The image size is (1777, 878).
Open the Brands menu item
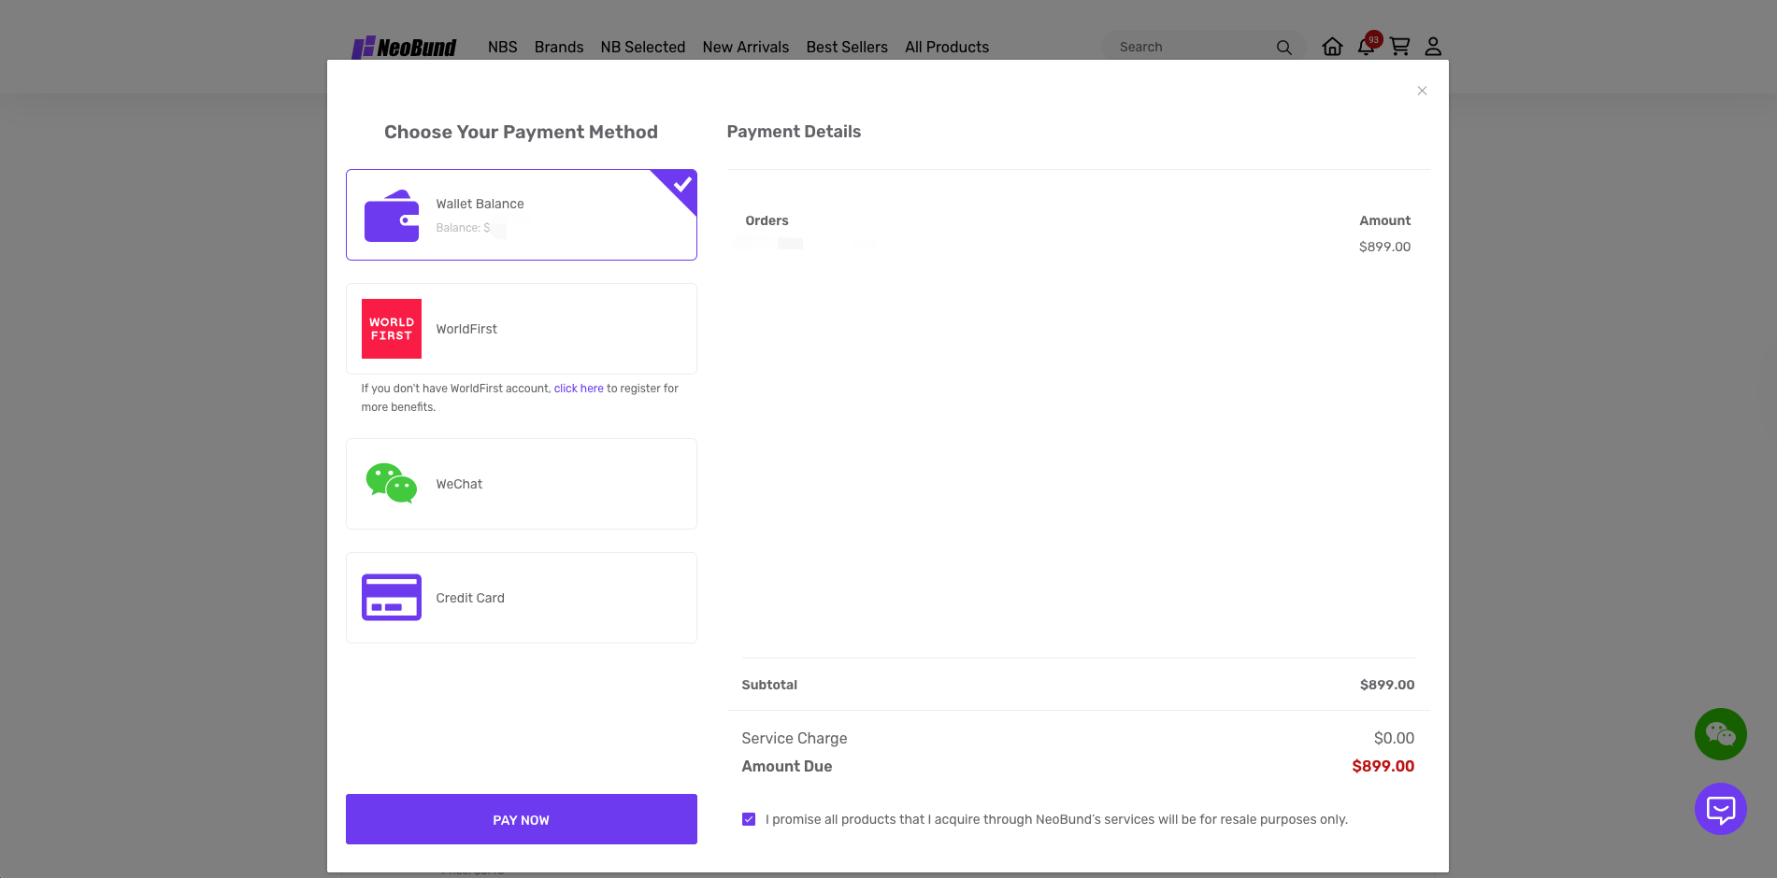(559, 47)
